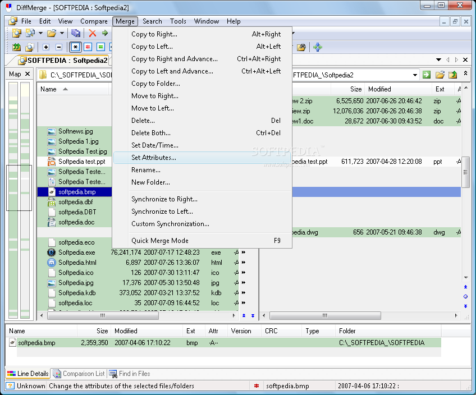The image size is (476, 395).
Task: Click the green go arrow beside right path
Action: 427,75
